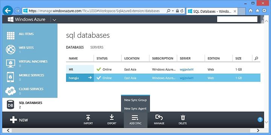Sort by the NAME column header

point(73,58)
